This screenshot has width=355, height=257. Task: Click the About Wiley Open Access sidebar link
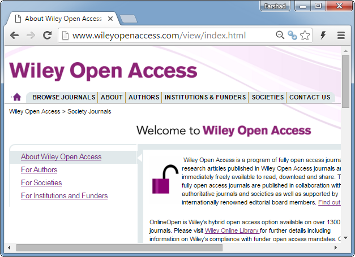coord(61,156)
